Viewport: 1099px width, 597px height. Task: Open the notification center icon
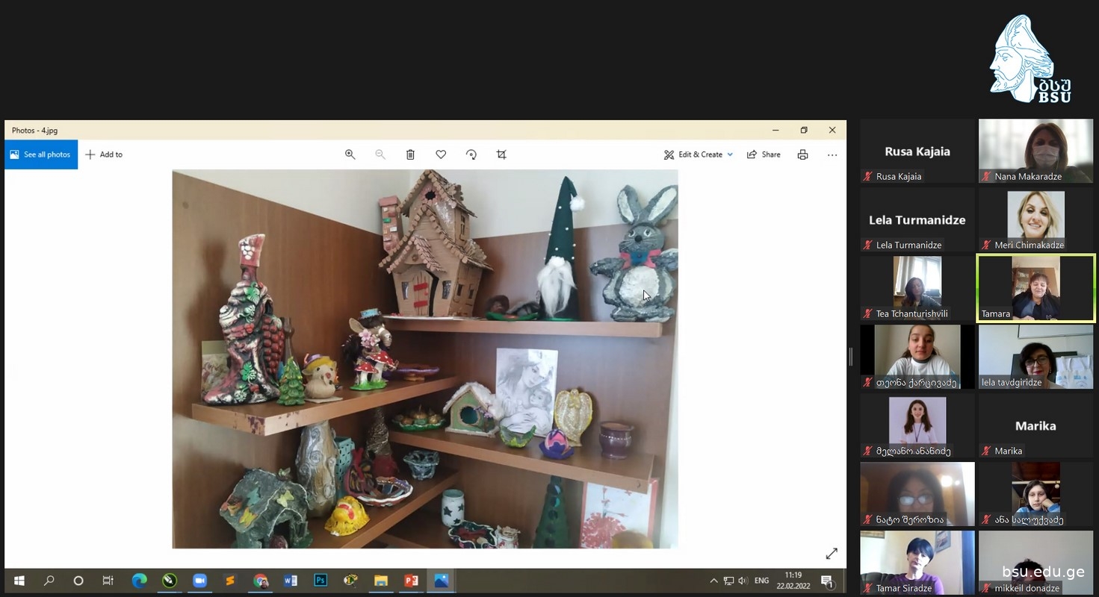pyautogui.click(x=827, y=581)
